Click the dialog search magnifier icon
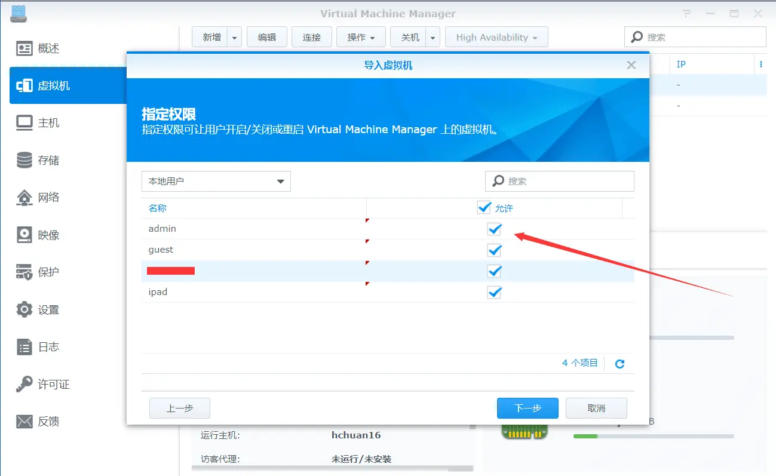 498,181
